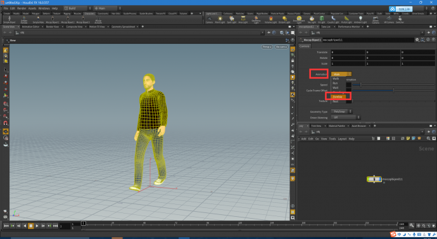The height and width of the screenshot is (239, 437).
Task: Choose Rest from Animation dropdown list
Action: pyautogui.click(x=335, y=101)
